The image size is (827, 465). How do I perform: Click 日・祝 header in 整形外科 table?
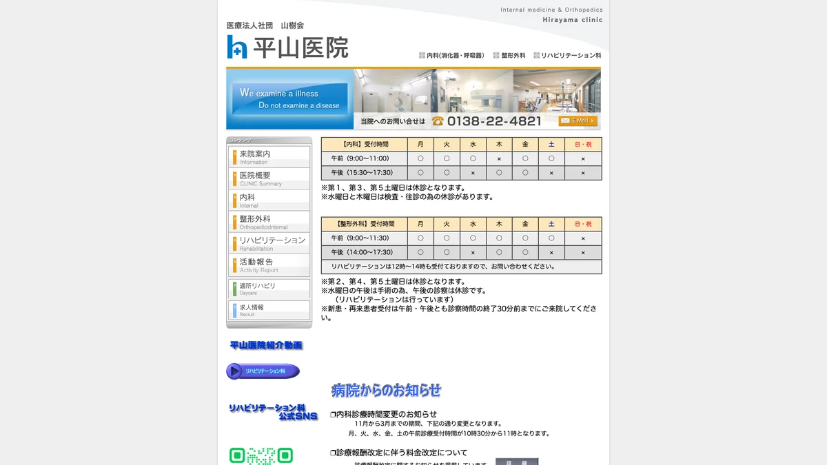583,224
